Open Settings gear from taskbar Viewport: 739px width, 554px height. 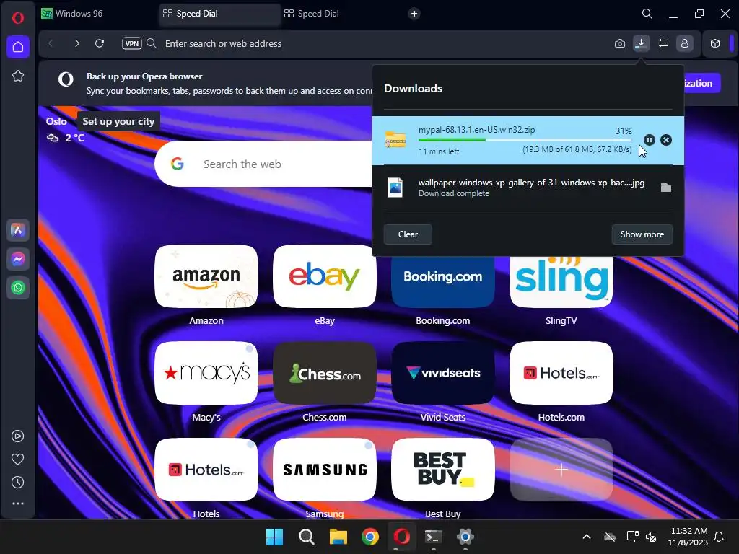click(465, 537)
